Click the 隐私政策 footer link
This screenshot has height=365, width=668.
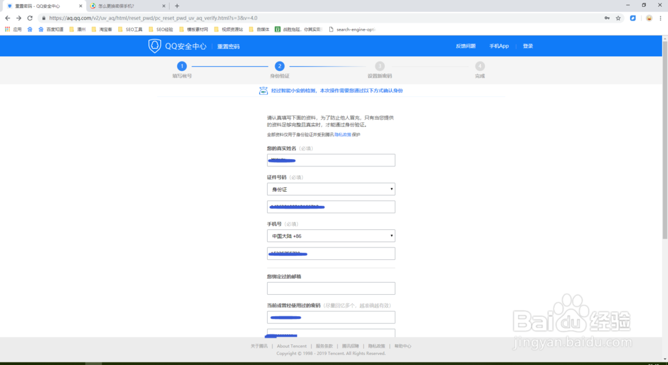point(377,346)
